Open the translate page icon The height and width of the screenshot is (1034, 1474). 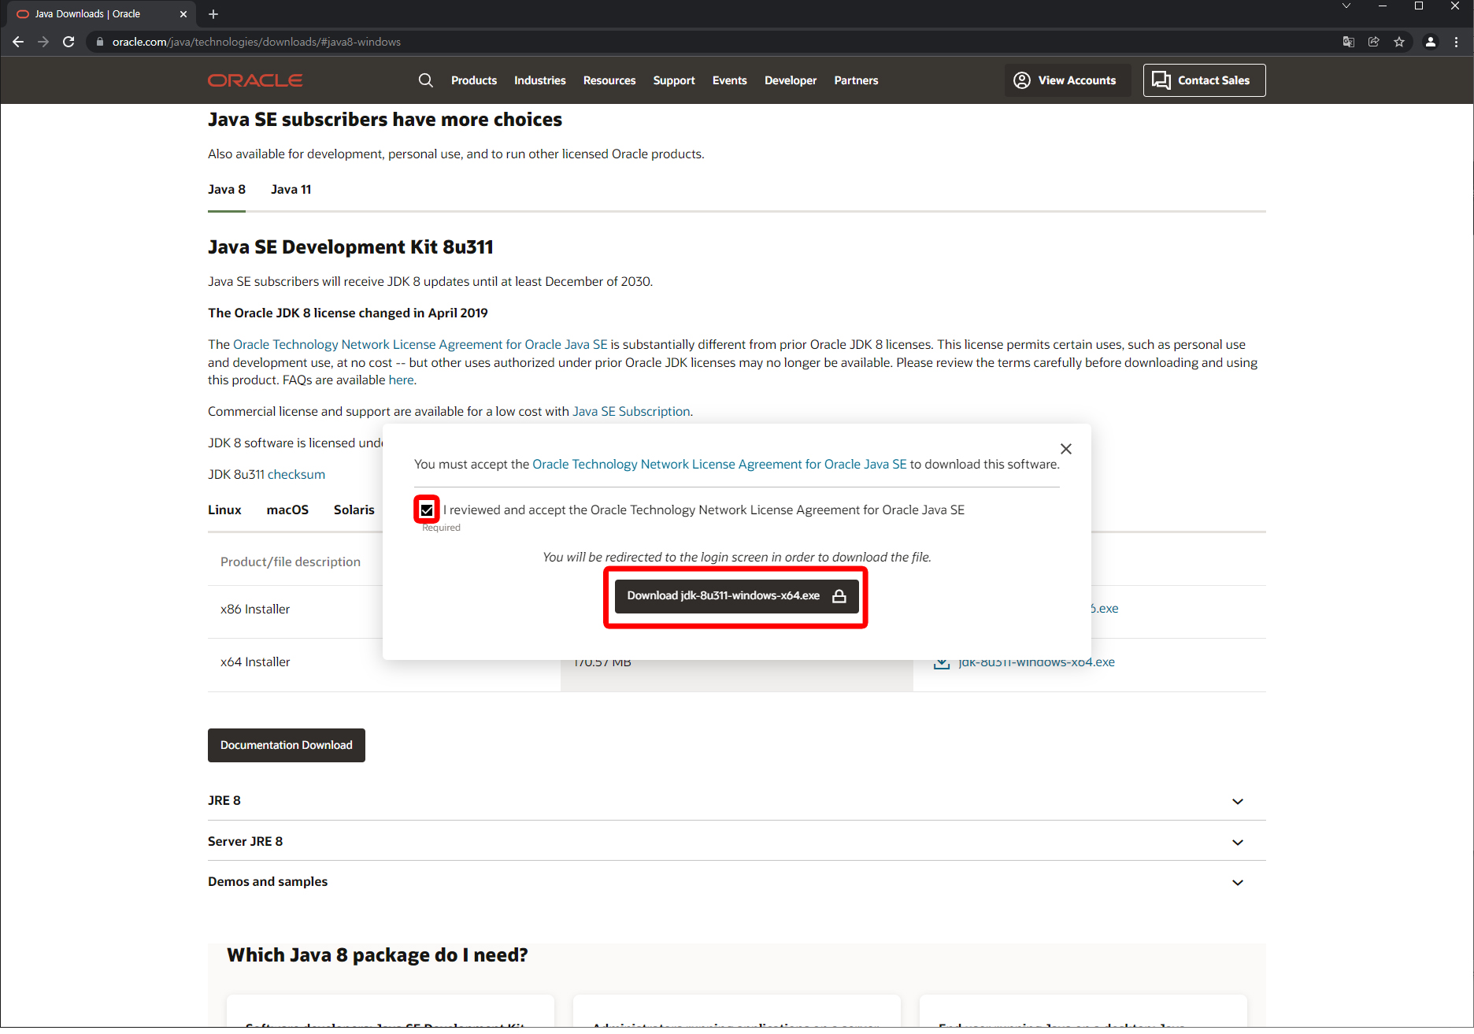1349,42
